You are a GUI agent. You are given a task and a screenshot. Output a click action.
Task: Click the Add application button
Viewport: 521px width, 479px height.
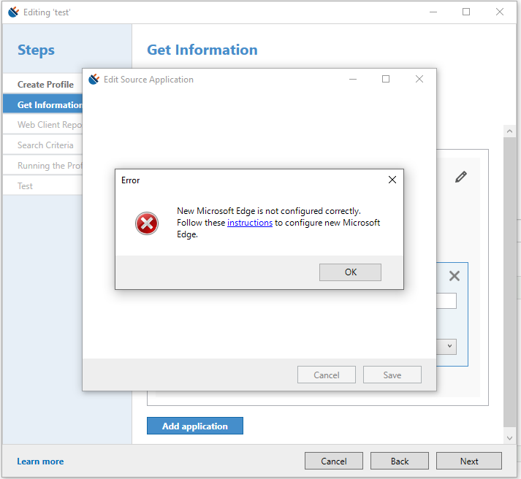point(194,426)
